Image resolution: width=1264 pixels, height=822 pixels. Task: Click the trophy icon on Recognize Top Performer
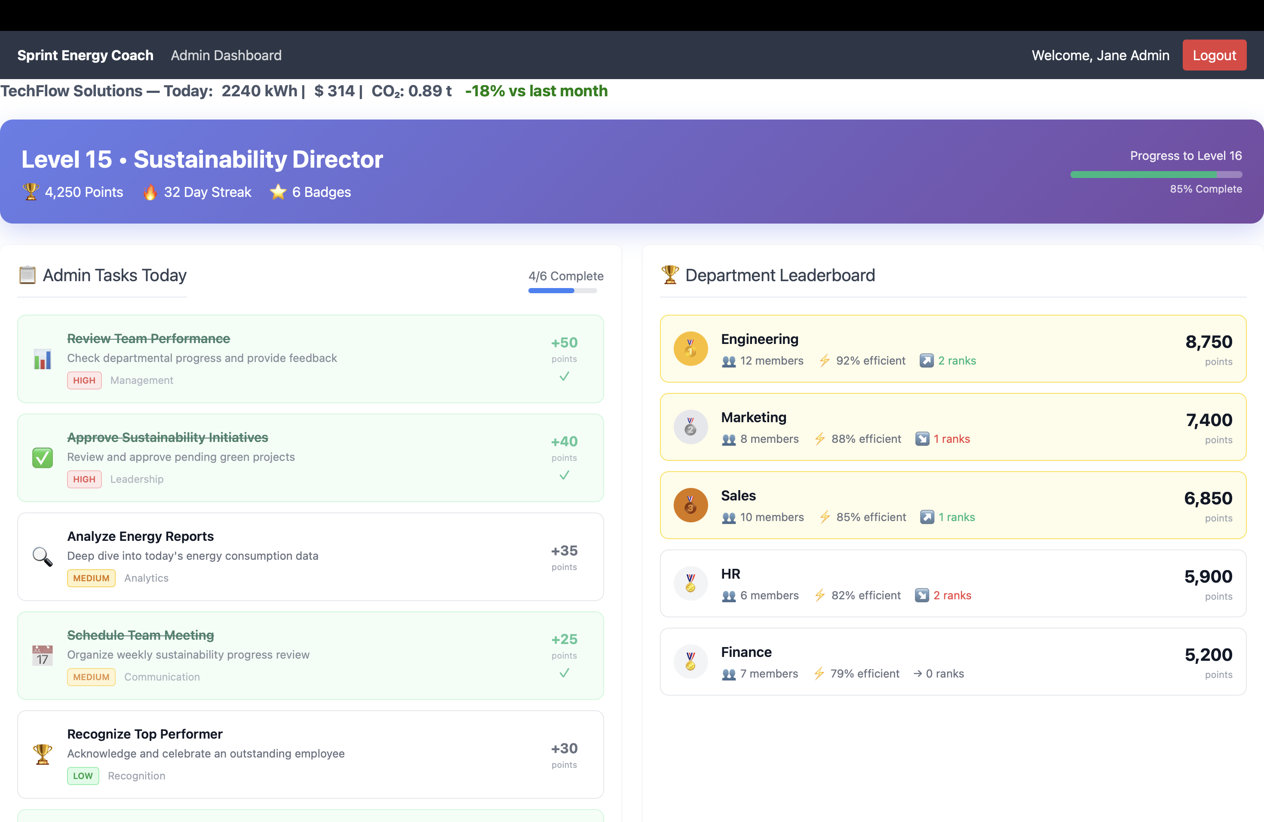pyautogui.click(x=43, y=754)
